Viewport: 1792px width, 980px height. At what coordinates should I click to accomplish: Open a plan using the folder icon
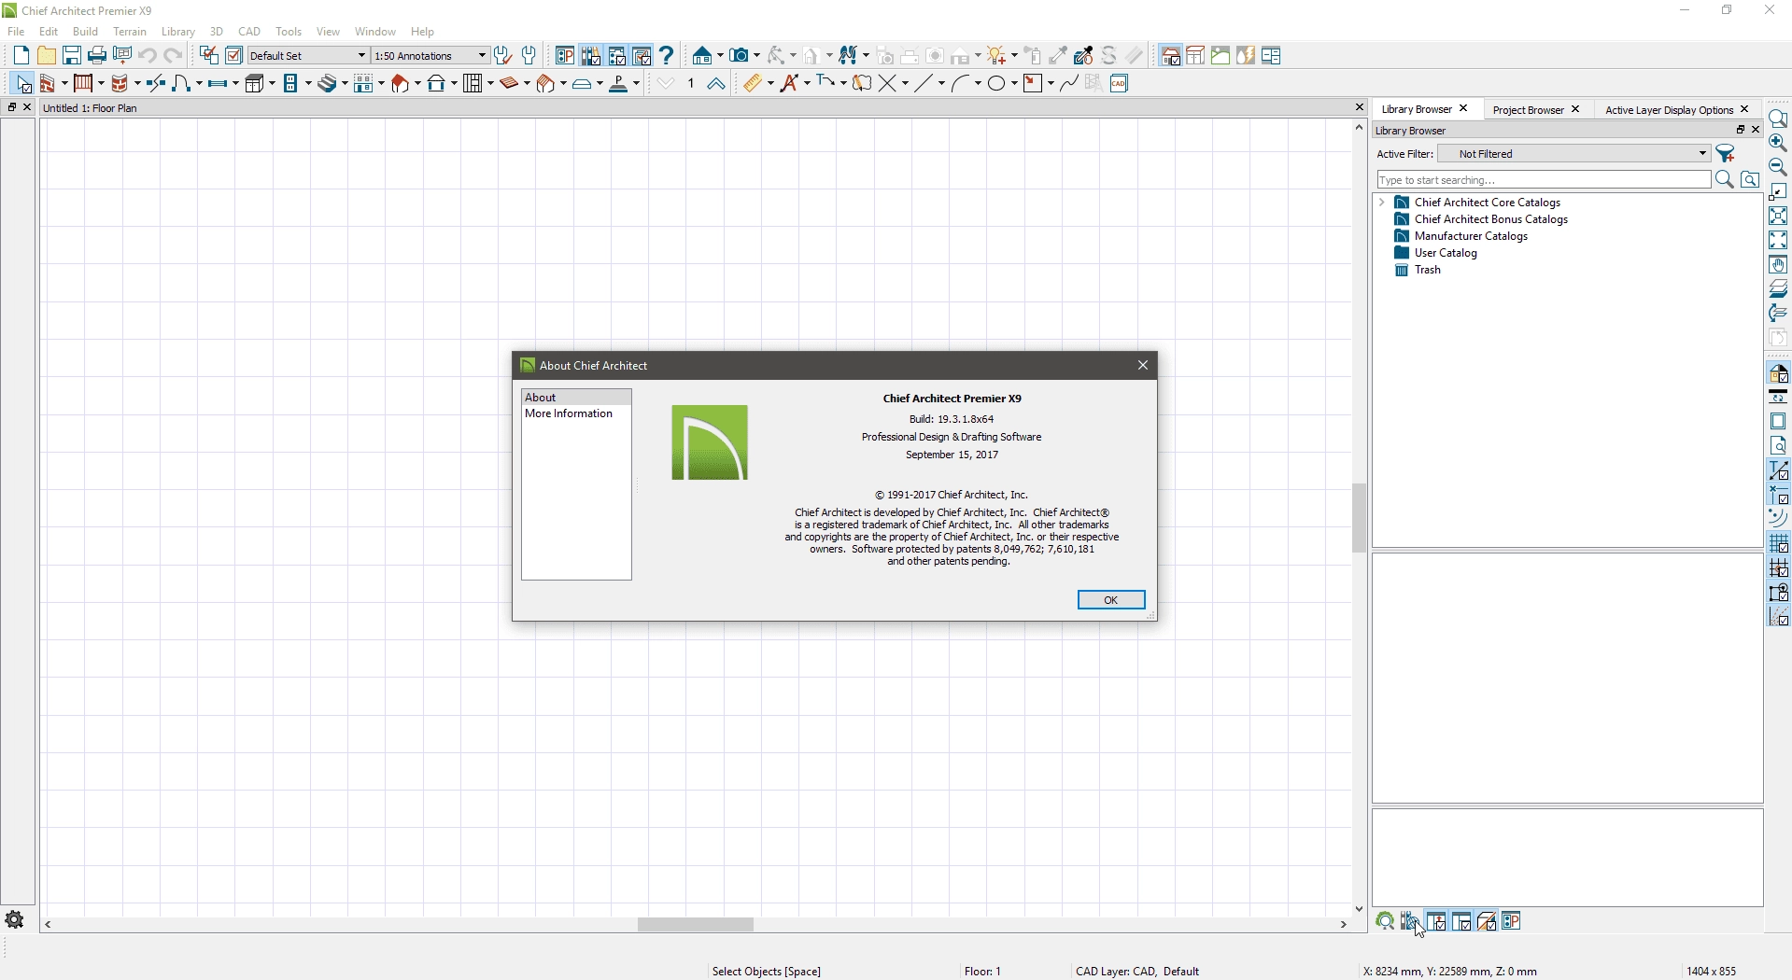point(46,56)
